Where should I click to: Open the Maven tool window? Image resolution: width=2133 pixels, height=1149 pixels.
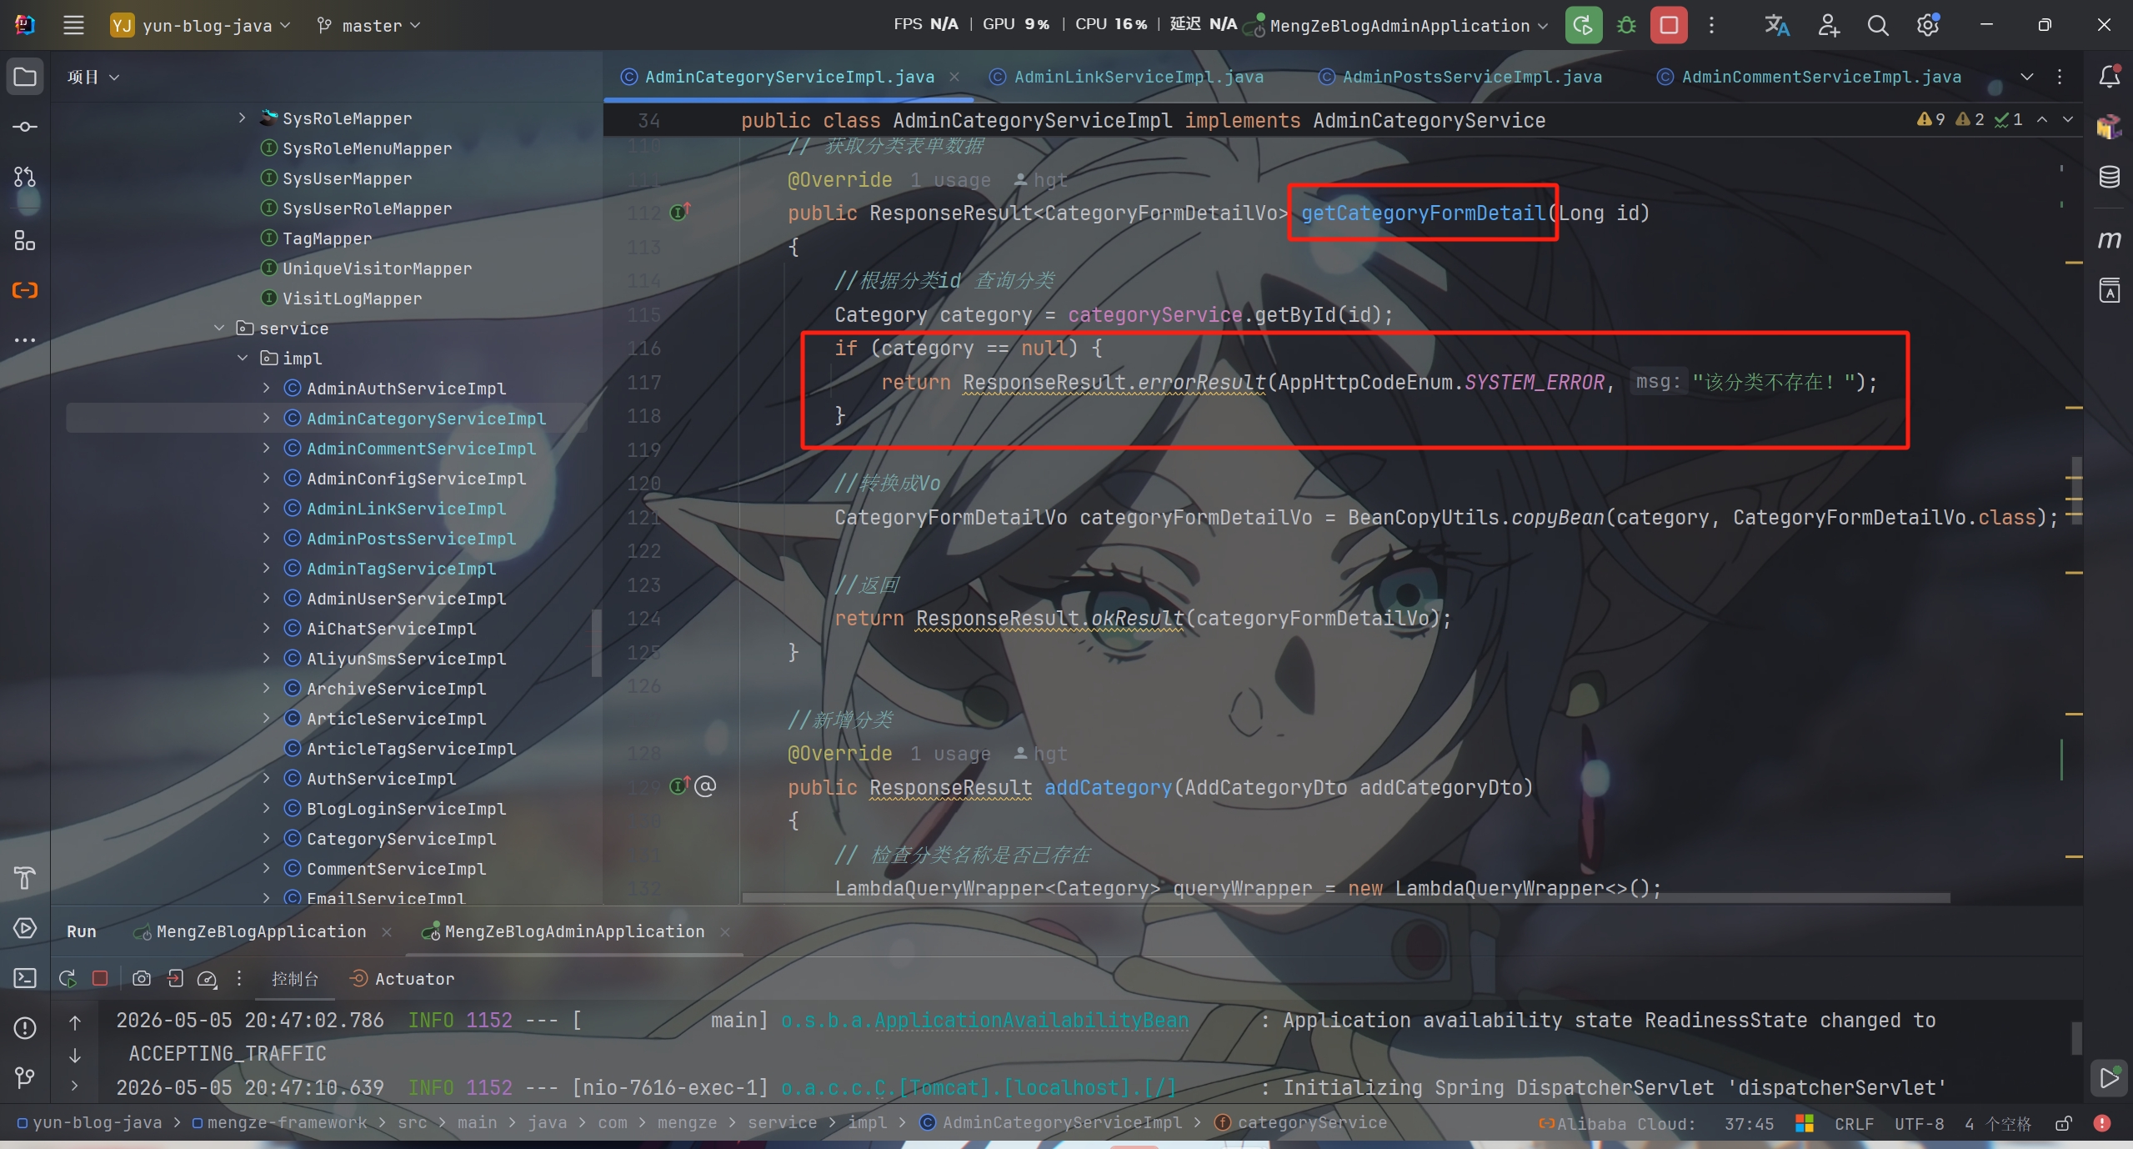pyautogui.click(x=2109, y=240)
